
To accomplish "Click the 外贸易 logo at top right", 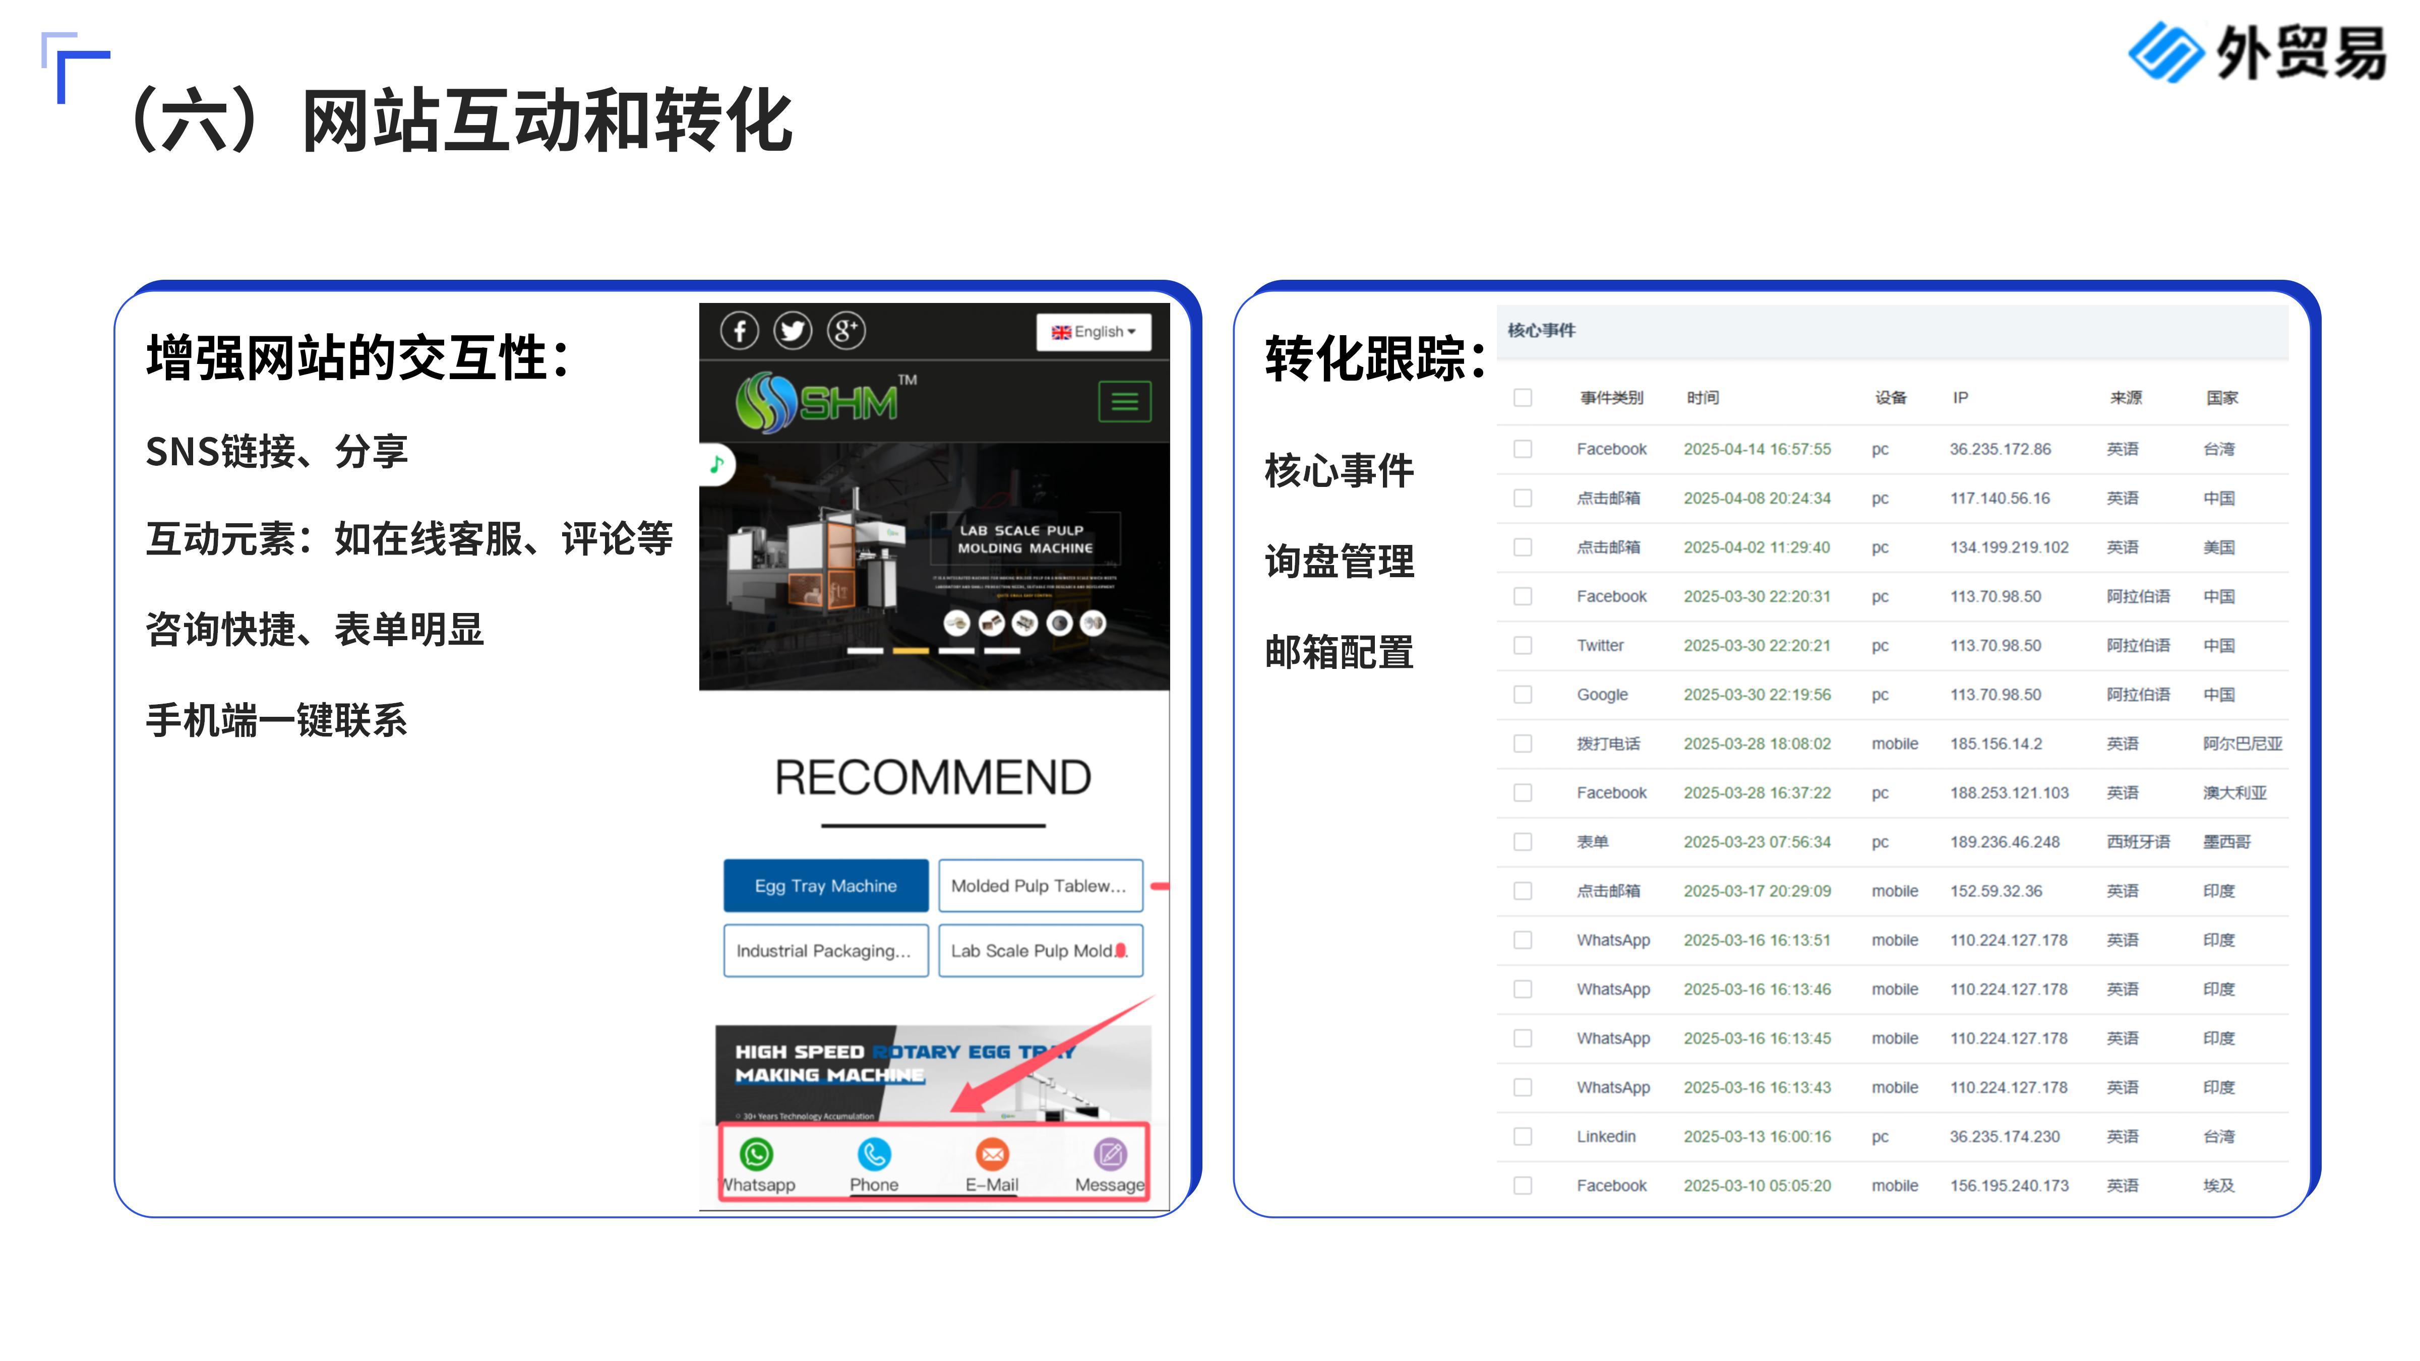I will point(2257,51).
